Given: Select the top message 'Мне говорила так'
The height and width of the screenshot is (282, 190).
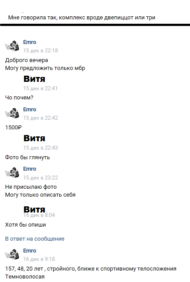Looking at the screenshot, I should point(82,18).
